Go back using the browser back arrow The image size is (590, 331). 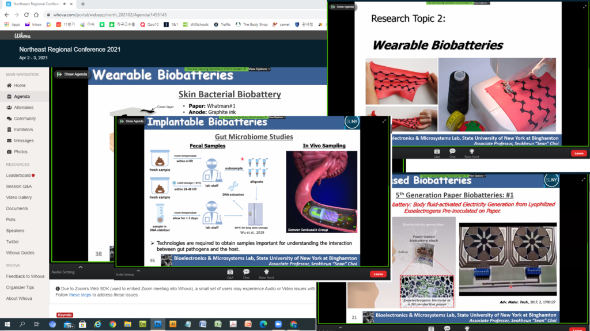(x=7, y=14)
